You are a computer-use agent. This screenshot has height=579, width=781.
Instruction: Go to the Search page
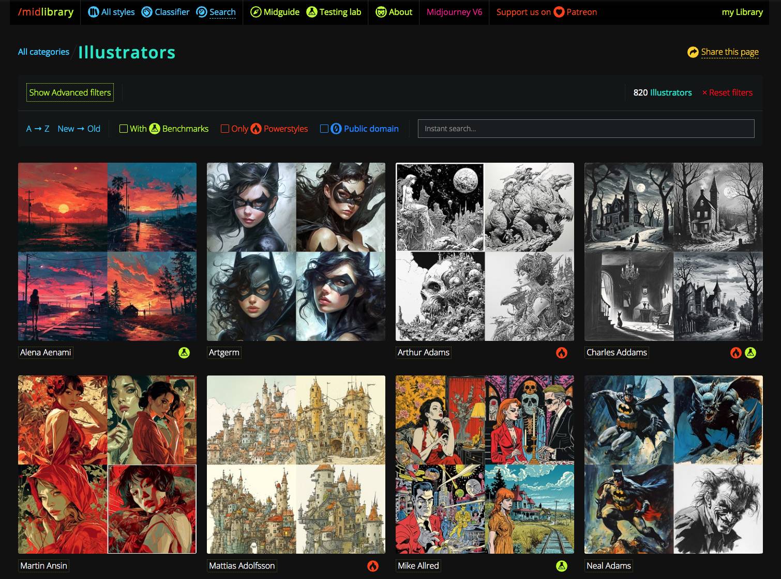pyautogui.click(x=216, y=12)
